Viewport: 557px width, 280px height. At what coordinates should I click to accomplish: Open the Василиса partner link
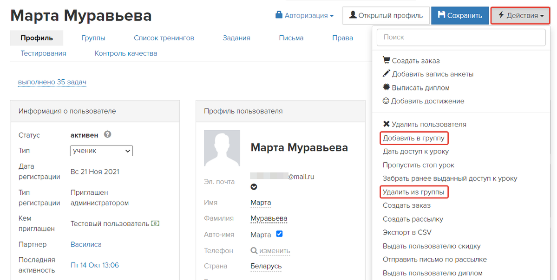pos(86,245)
